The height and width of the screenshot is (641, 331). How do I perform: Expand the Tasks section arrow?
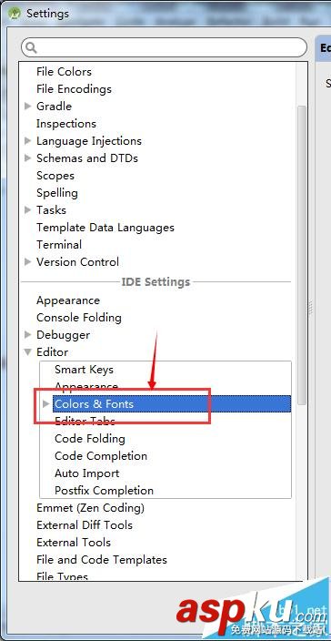click(28, 210)
